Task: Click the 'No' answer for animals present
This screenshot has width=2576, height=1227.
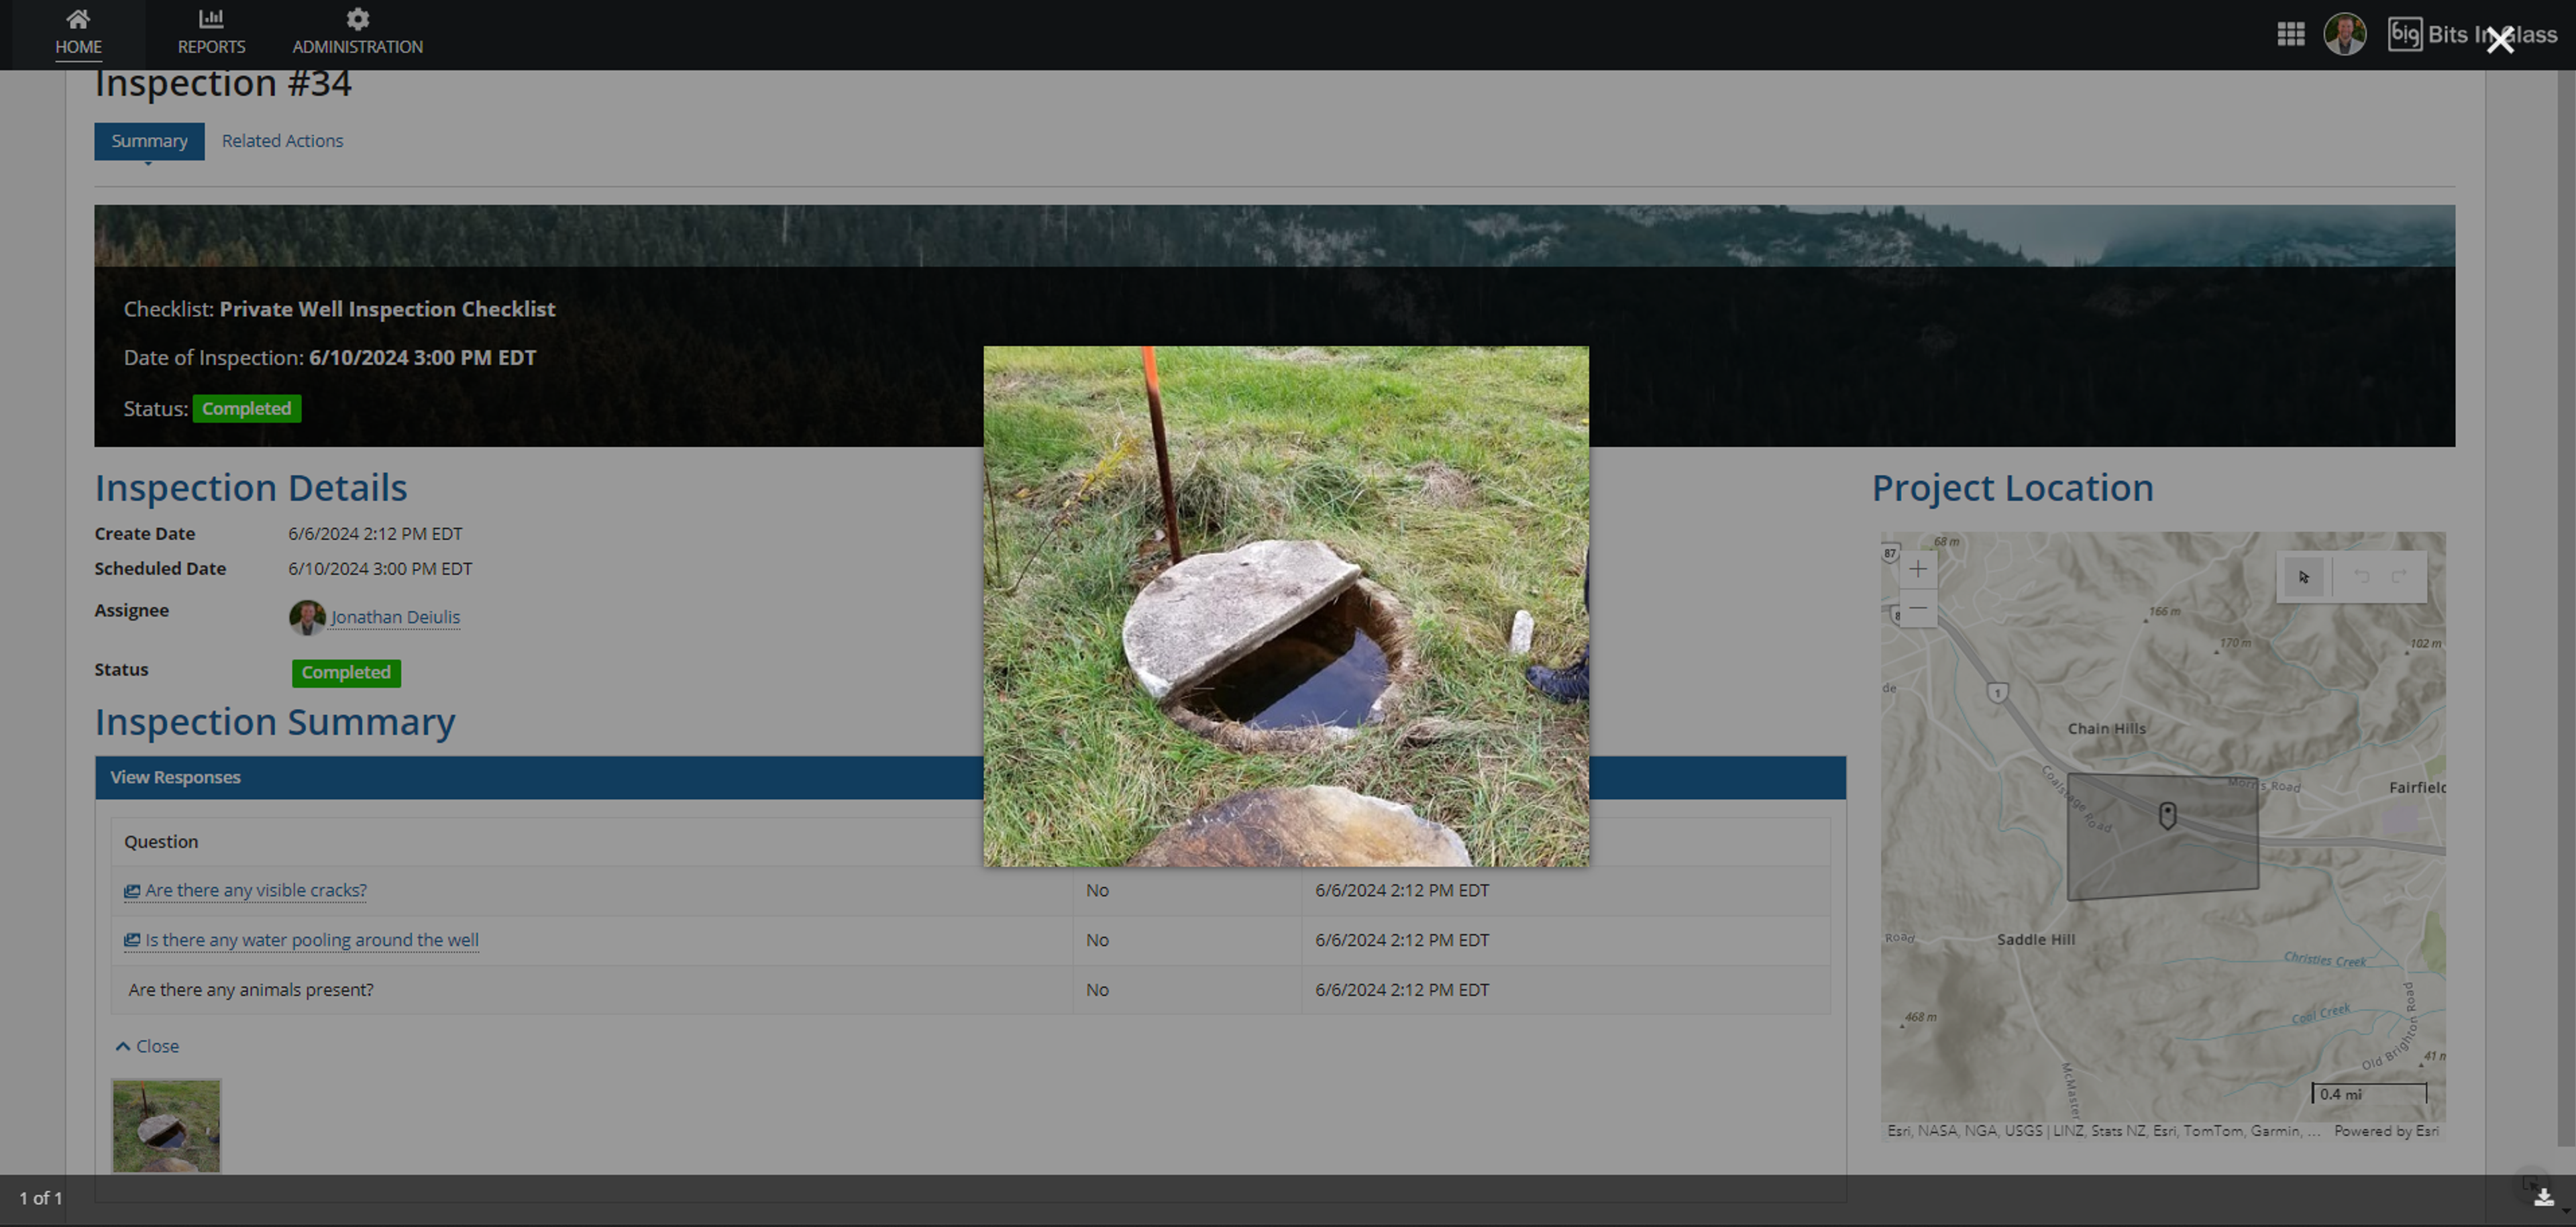Action: click(x=1097, y=990)
